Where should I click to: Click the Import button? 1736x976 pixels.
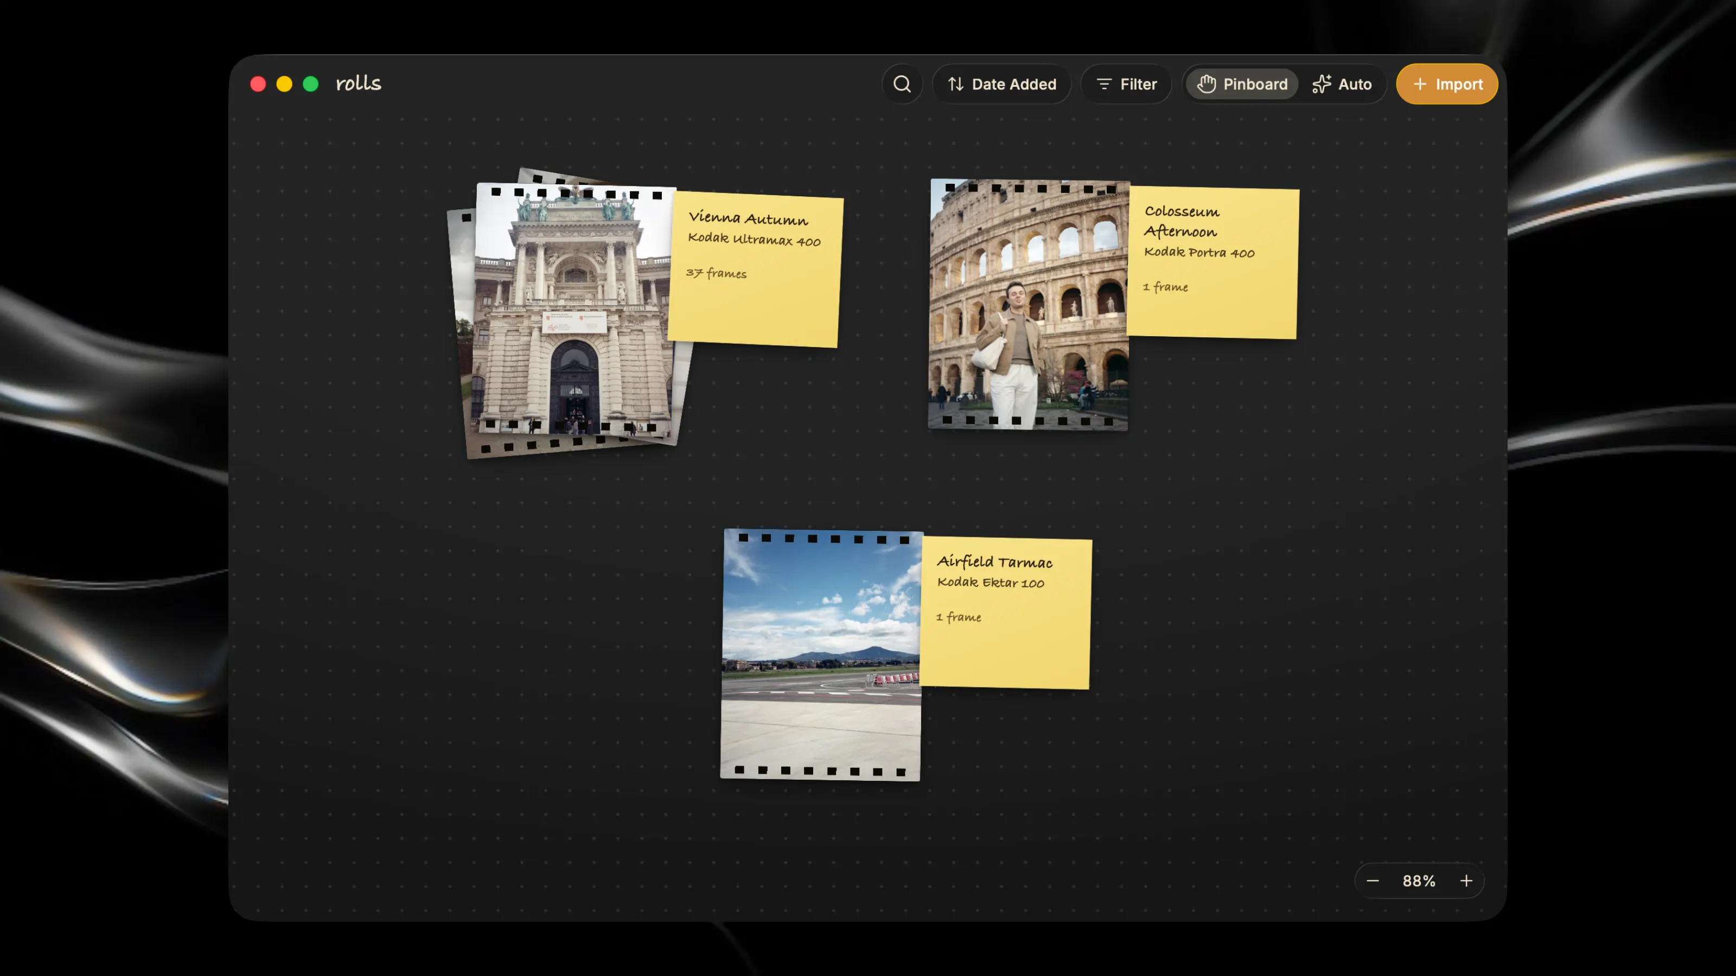click(x=1447, y=84)
